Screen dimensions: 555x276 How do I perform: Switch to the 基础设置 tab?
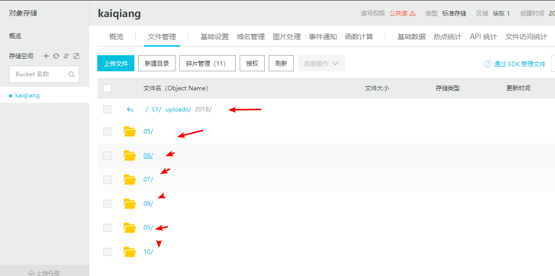click(x=214, y=37)
